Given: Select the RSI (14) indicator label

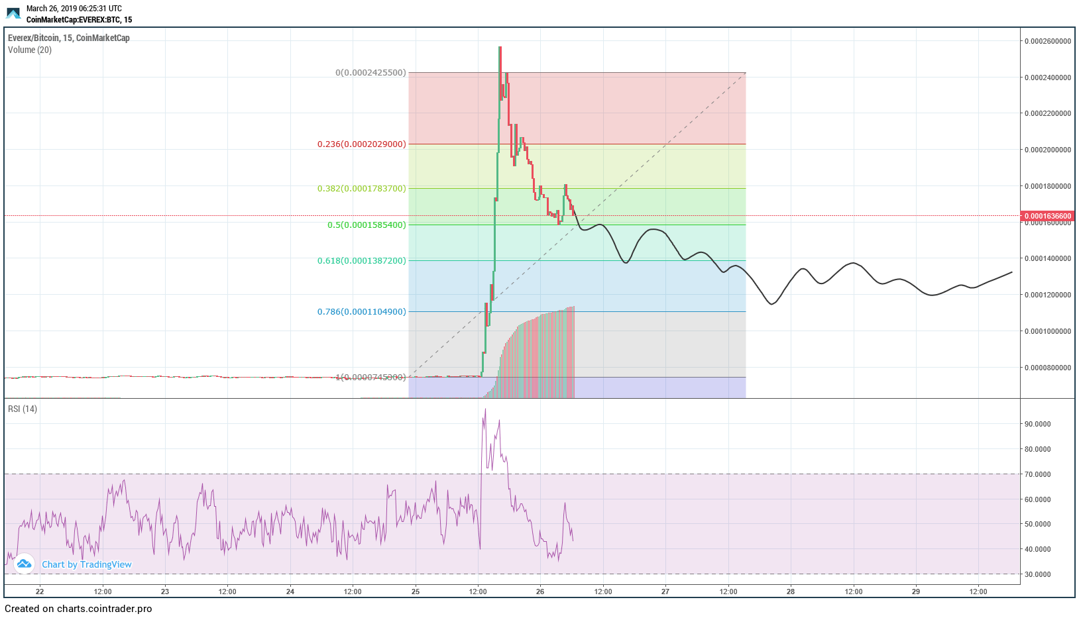Looking at the screenshot, I should point(23,409).
